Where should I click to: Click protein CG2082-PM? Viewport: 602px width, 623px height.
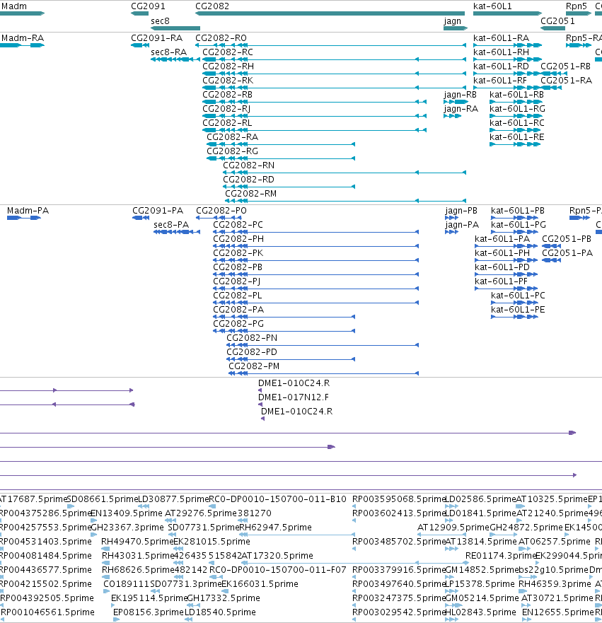point(254,366)
